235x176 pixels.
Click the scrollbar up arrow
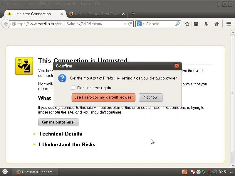[x=233, y=32]
